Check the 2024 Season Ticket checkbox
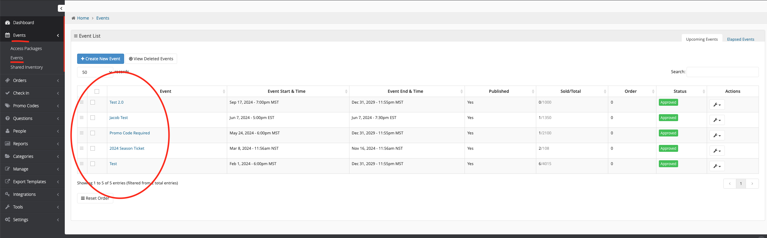 pos(93,149)
